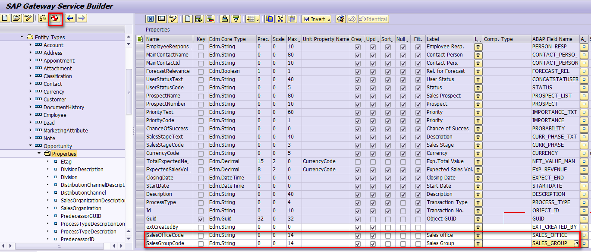Toggle Display/Change mode in left toolbar
Screen dimensions: 591x252
click(x=28, y=18)
